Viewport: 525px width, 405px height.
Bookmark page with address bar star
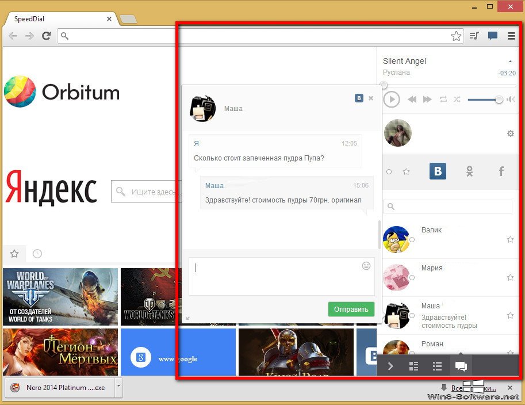456,36
